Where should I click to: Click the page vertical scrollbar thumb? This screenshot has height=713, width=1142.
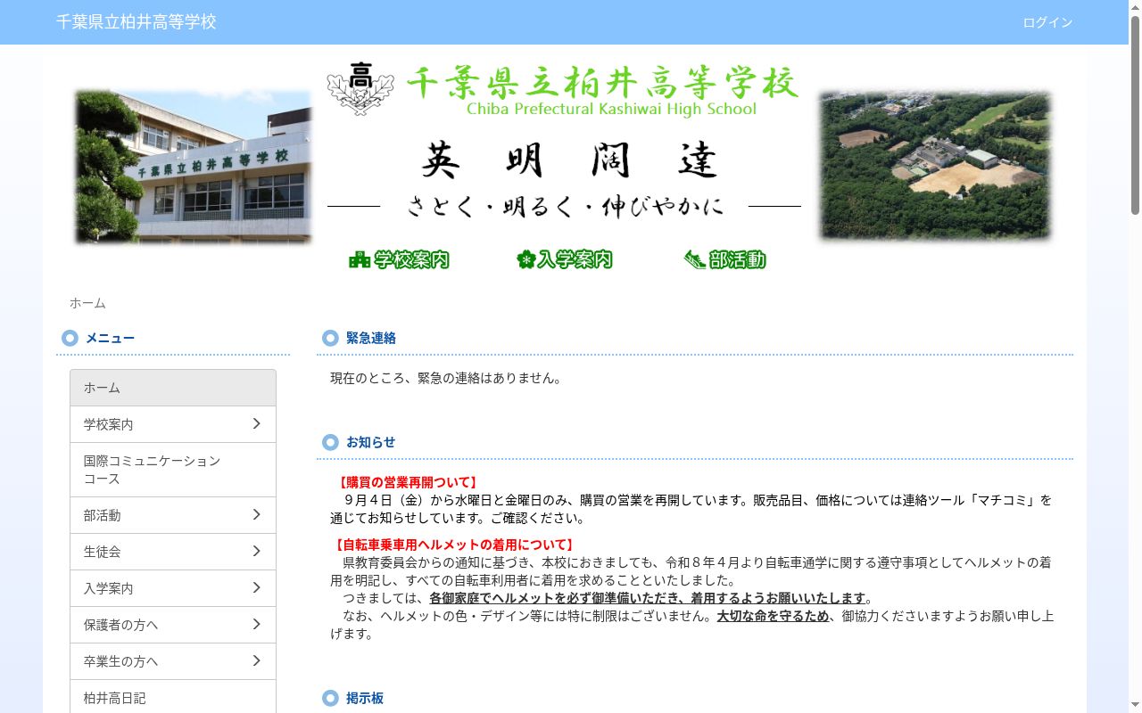(1135, 116)
